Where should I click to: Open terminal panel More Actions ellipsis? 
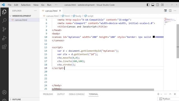pos(165,94)
